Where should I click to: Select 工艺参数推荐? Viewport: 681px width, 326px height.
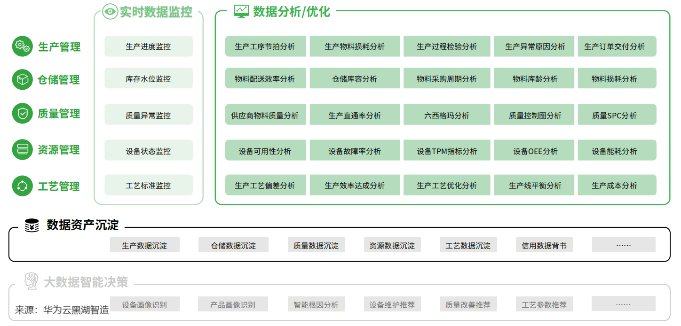coord(544,304)
